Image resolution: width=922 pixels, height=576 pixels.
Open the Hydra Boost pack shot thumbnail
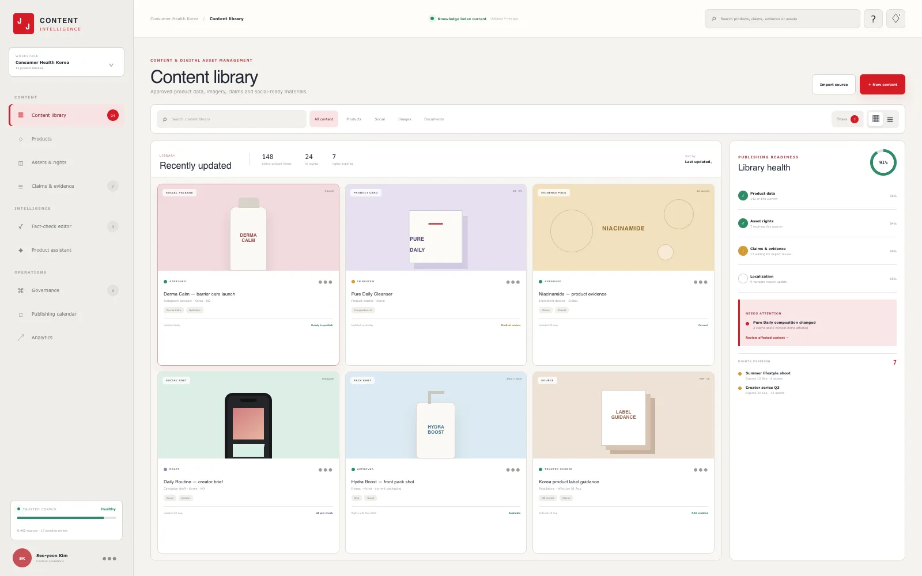click(x=436, y=415)
